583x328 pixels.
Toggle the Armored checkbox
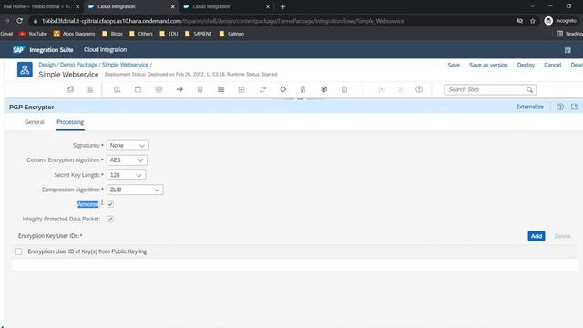click(x=110, y=204)
